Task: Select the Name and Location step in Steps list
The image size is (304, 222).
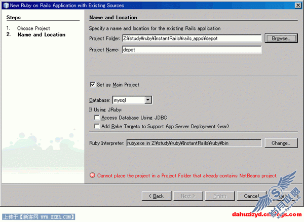Action: [42, 34]
